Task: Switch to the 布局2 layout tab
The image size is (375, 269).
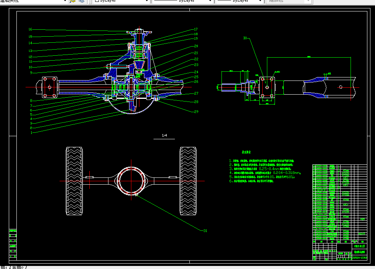Action: (18, 267)
